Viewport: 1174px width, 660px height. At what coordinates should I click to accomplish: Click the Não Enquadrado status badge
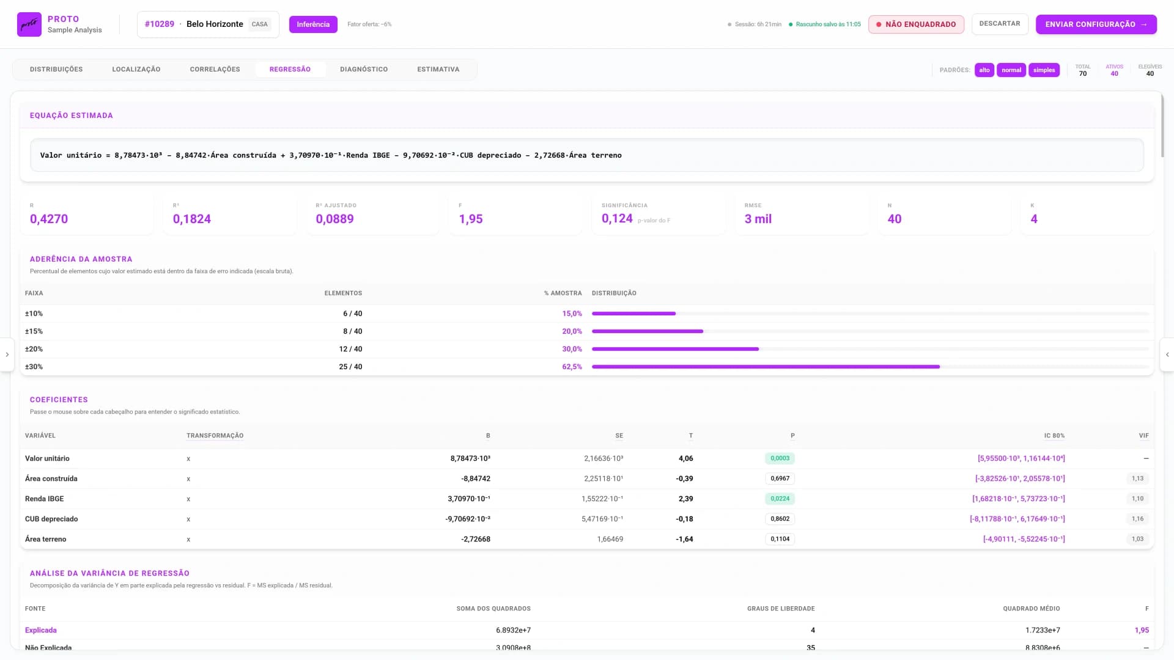point(916,24)
